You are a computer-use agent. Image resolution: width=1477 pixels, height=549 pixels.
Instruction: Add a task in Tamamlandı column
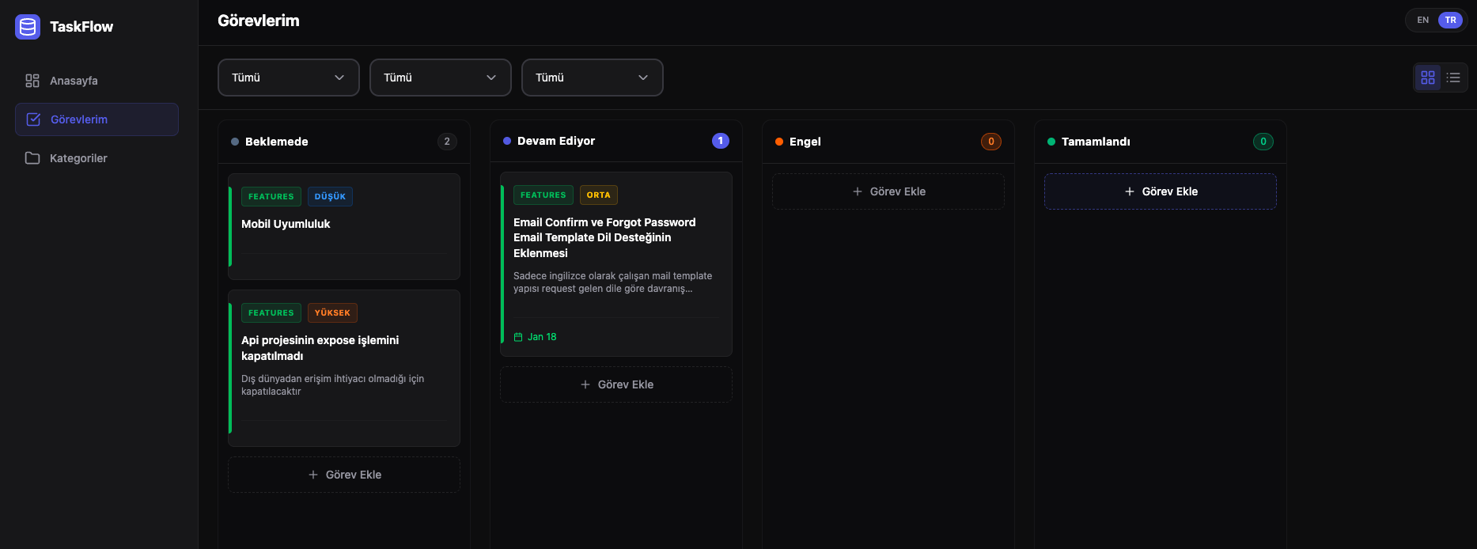click(1161, 191)
